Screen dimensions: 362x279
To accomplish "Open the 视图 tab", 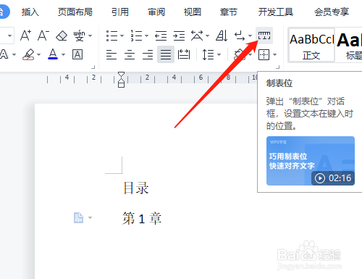I will pyautogui.click(x=193, y=12).
